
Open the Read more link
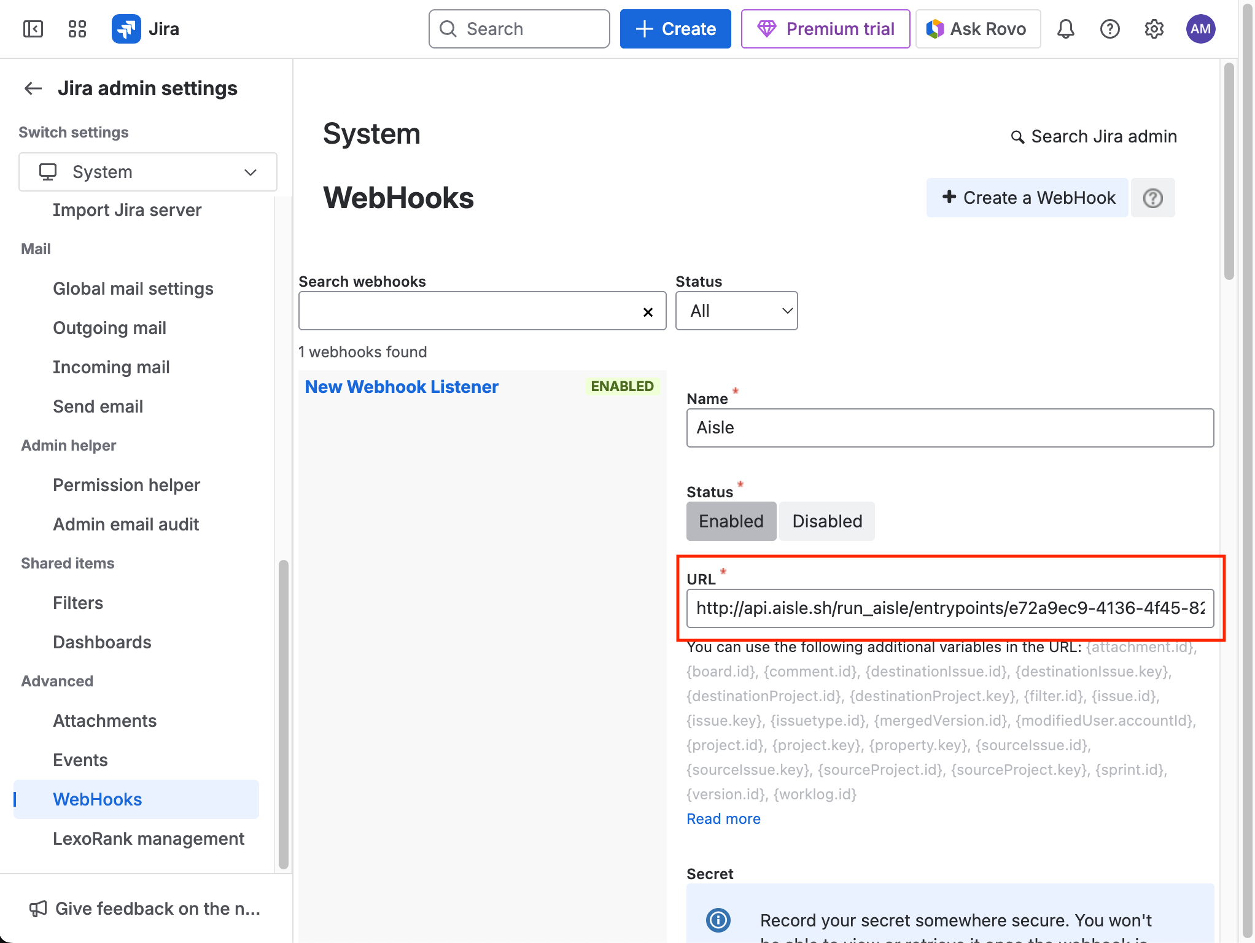pyautogui.click(x=723, y=818)
